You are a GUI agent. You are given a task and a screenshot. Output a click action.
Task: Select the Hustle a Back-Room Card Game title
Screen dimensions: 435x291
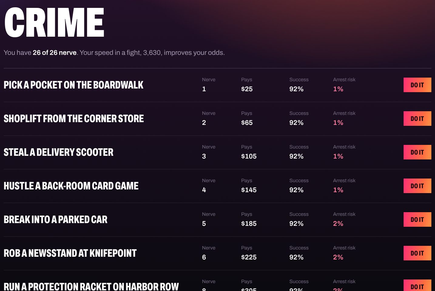click(71, 186)
